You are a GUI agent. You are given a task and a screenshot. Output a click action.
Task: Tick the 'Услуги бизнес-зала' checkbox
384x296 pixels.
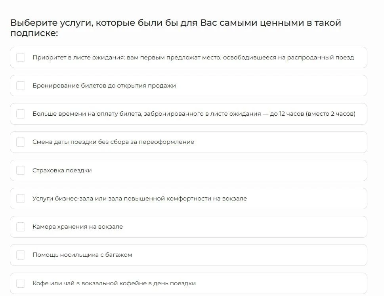pos(21,199)
